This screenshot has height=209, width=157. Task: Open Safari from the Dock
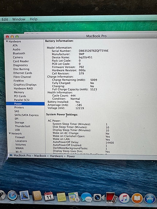(x=12, y=196)
